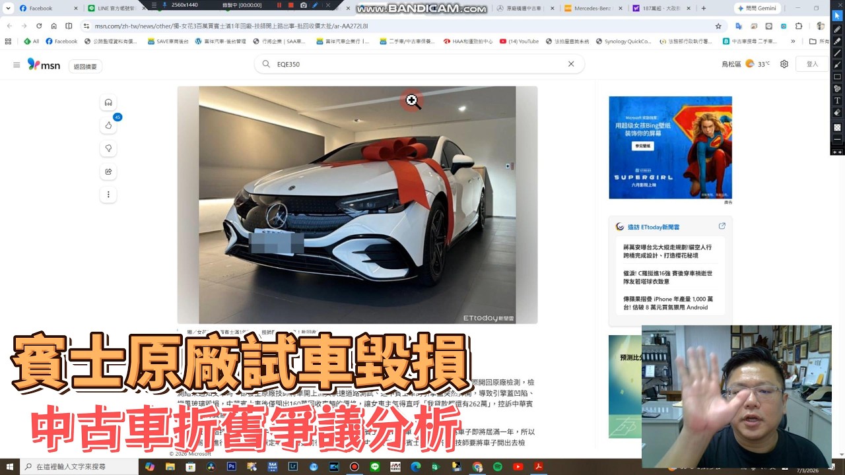Select the text tool in Bandicam drawing bar
This screenshot has width=845, height=475.
837,100
